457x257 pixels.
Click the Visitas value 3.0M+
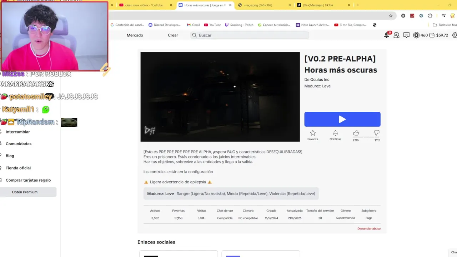(202, 218)
